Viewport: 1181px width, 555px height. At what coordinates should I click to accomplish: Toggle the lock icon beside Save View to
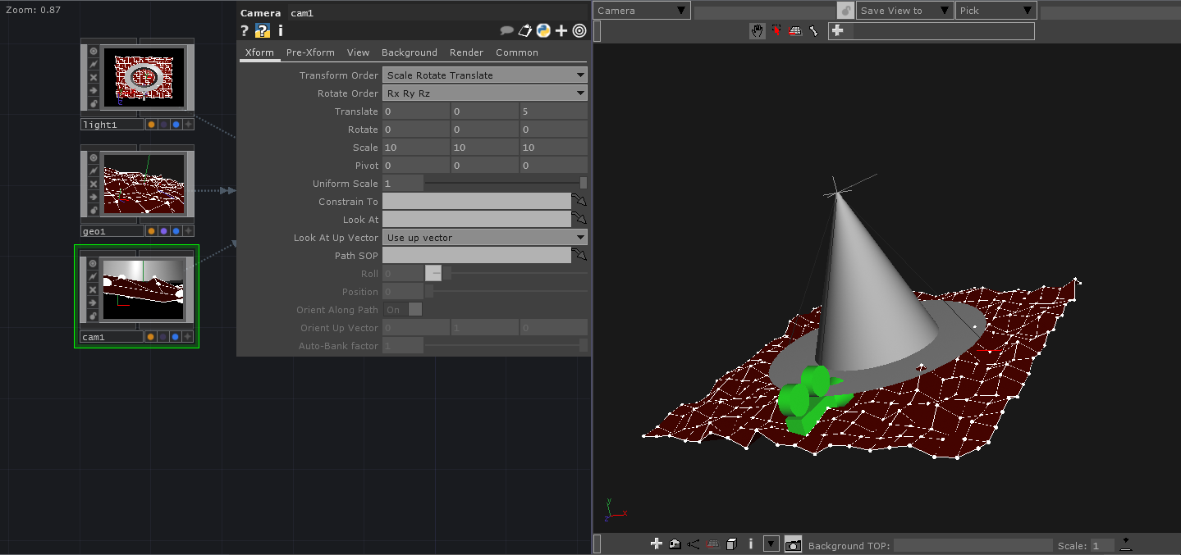pos(845,11)
